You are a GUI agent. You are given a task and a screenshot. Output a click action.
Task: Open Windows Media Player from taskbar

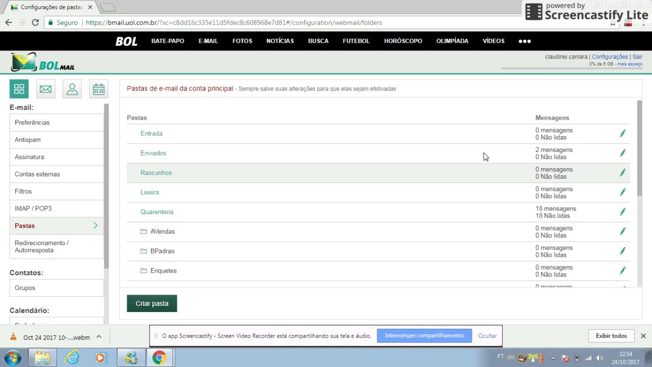pos(100,358)
